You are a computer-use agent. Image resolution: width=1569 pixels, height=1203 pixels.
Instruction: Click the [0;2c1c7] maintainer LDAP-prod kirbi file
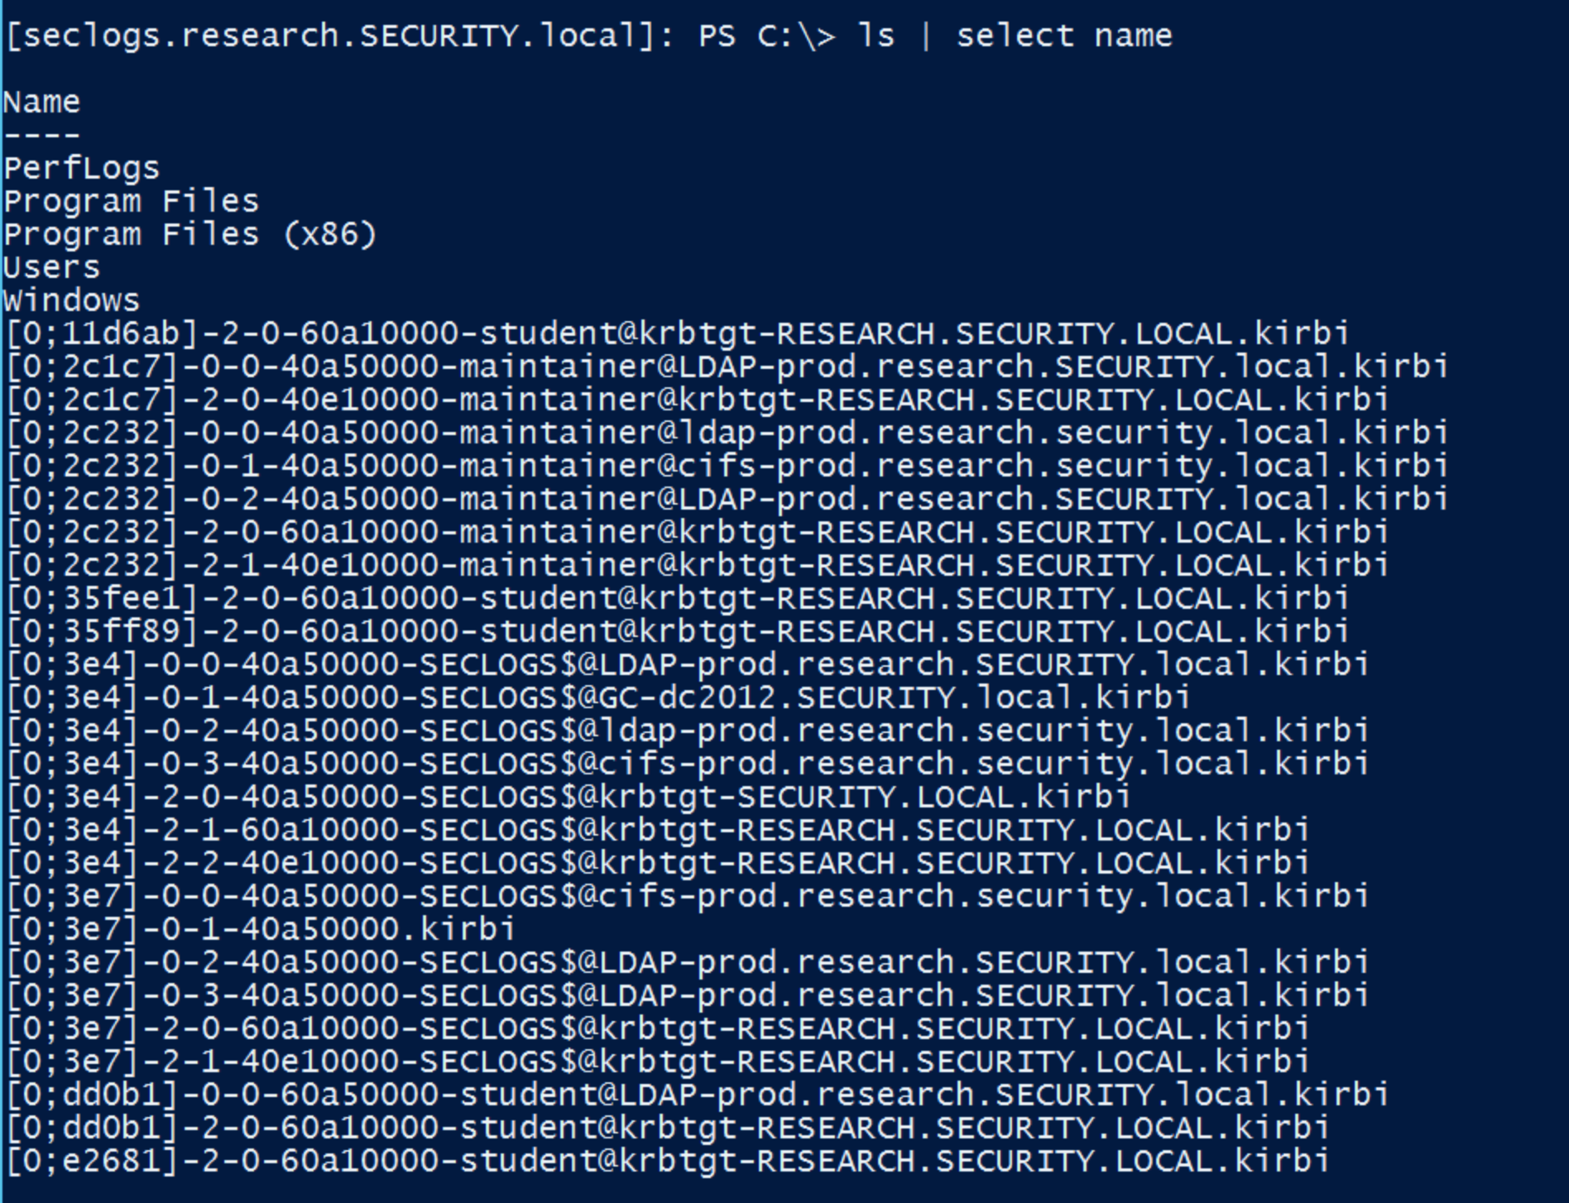727,367
